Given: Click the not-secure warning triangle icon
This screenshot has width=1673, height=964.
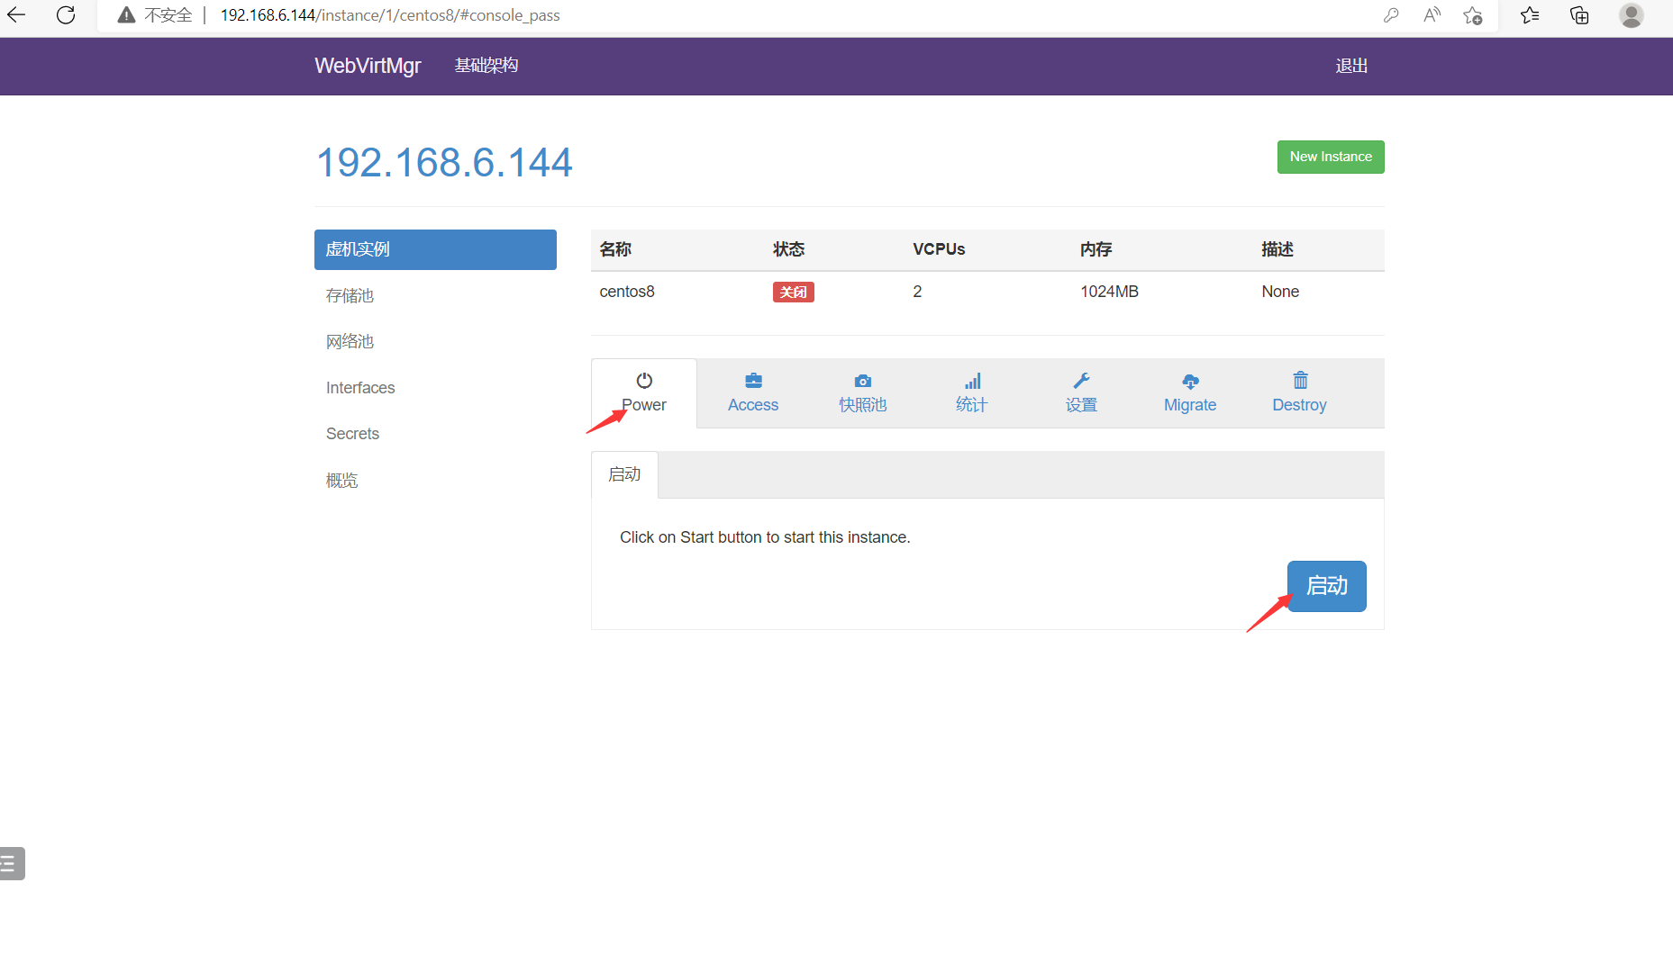Looking at the screenshot, I should pos(126,15).
